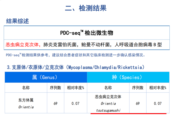Click the 名称 column header under Species

coord(108,88)
